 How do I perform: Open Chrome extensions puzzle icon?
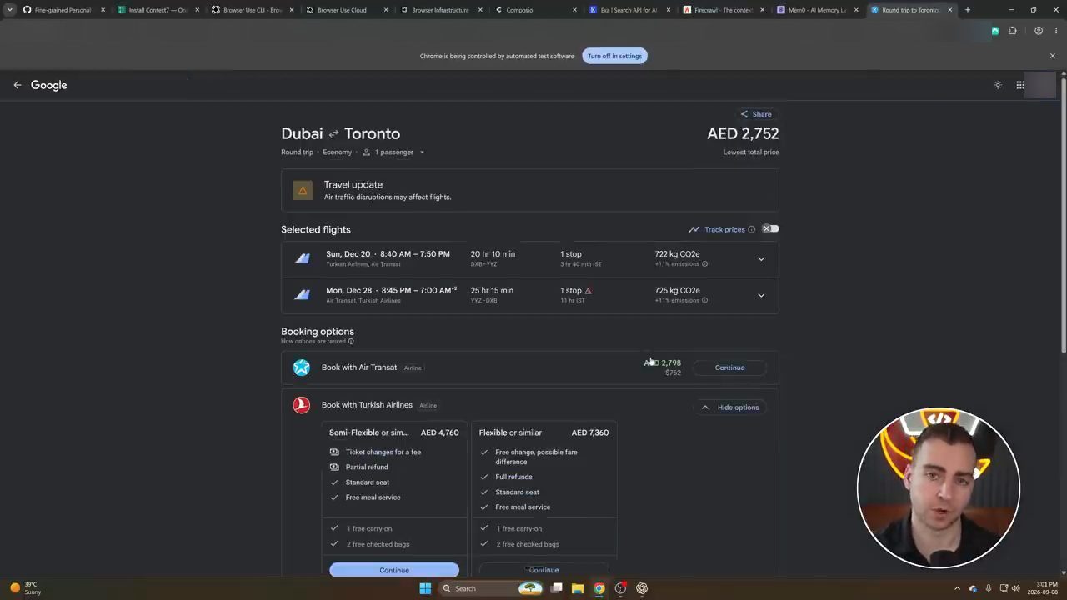click(1013, 31)
